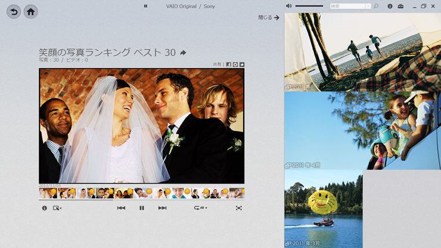Adjust the volume slider

pos(310,6)
